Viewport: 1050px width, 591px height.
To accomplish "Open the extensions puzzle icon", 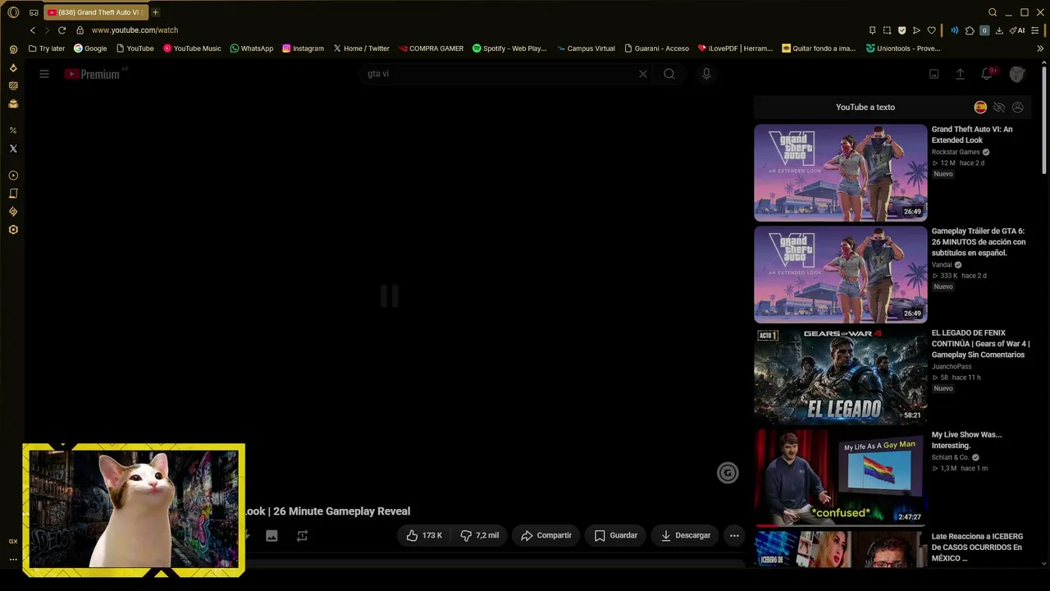I will coord(970,30).
